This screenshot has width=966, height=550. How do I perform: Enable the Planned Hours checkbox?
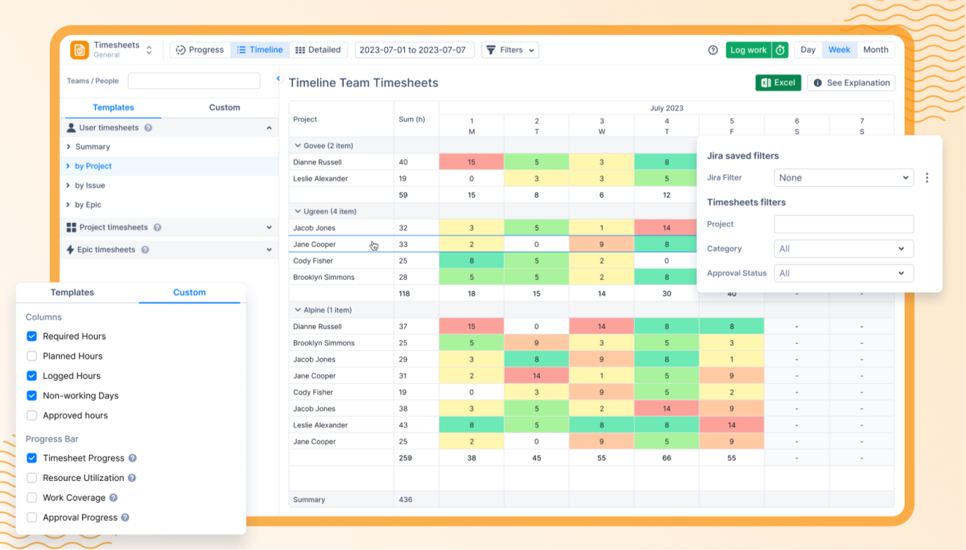point(32,356)
